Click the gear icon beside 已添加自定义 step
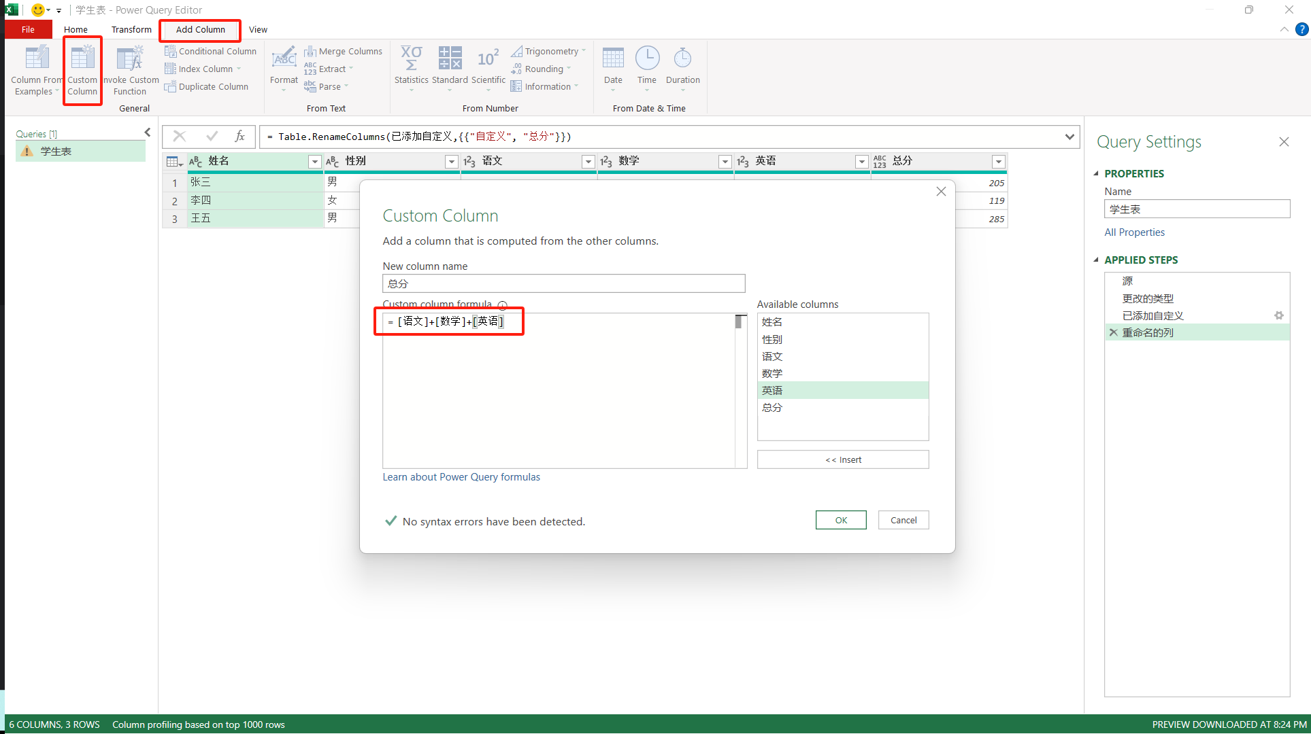Screen dimensions: 1311x734 [x=1278, y=315]
